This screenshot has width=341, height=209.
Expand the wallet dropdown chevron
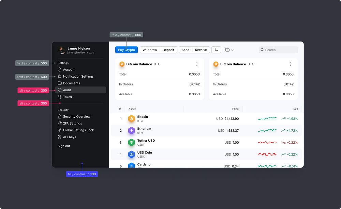233,50
